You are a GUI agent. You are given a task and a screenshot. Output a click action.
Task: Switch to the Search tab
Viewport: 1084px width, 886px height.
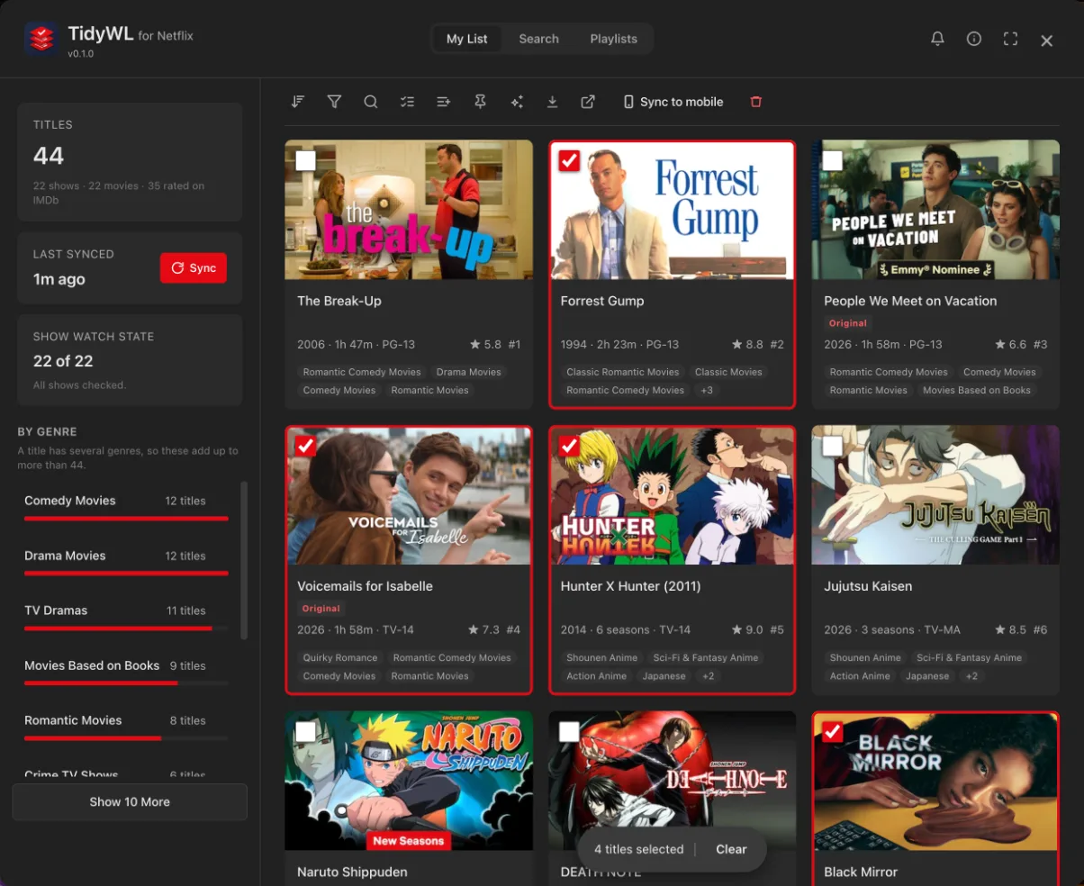[538, 39]
